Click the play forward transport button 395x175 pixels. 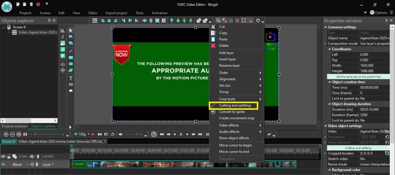coord(187,134)
